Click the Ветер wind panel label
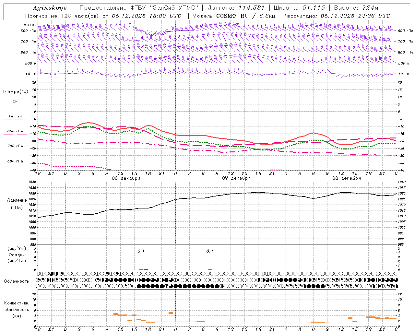The width and height of the screenshot is (415, 332). coord(30,25)
